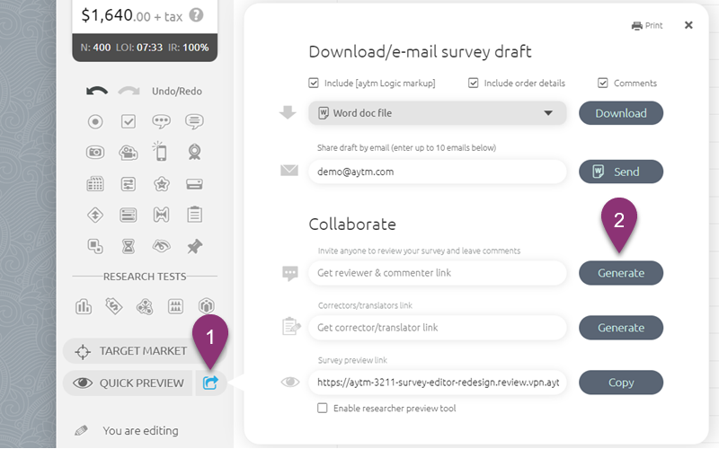
Task: Enable researcher preview tool checkbox
Action: point(323,408)
